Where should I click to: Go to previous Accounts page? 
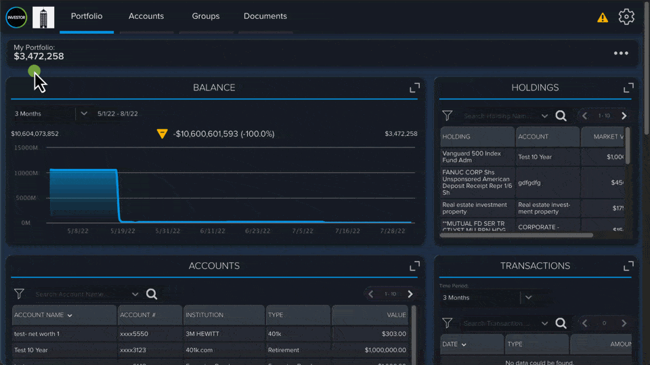click(x=370, y=294)
